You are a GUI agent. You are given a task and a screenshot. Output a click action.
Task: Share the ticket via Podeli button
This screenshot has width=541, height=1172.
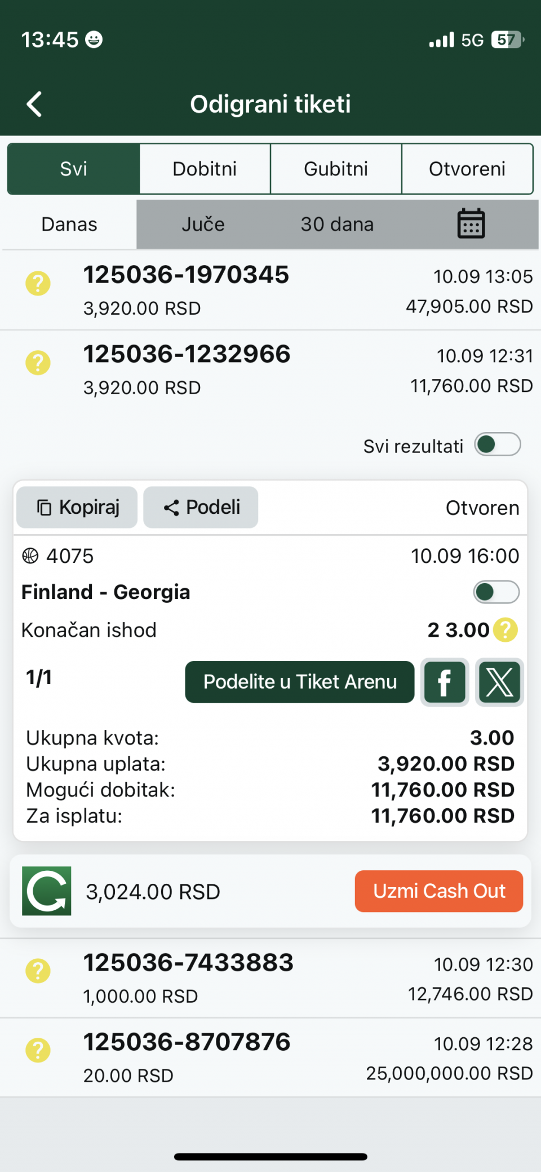click(201, 507)
